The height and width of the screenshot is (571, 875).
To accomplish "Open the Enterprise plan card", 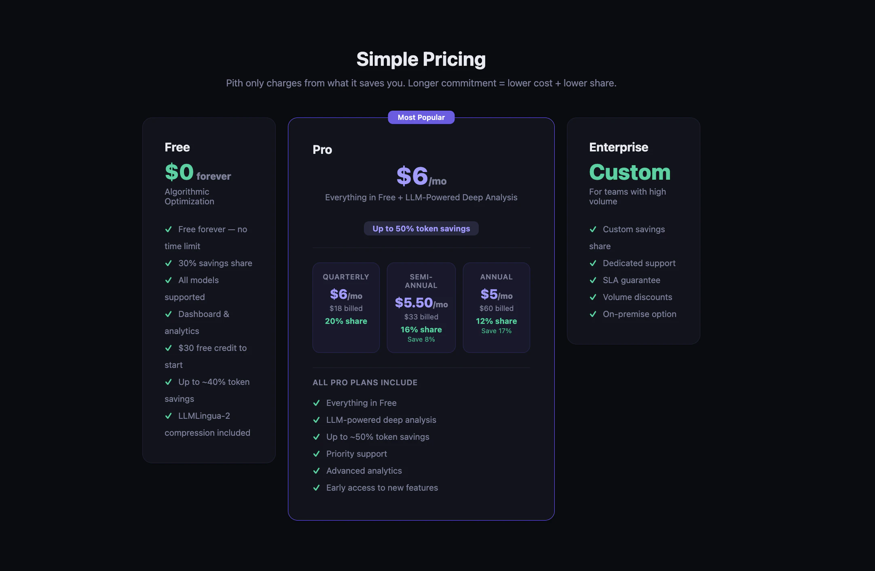I will pos(634,230).
